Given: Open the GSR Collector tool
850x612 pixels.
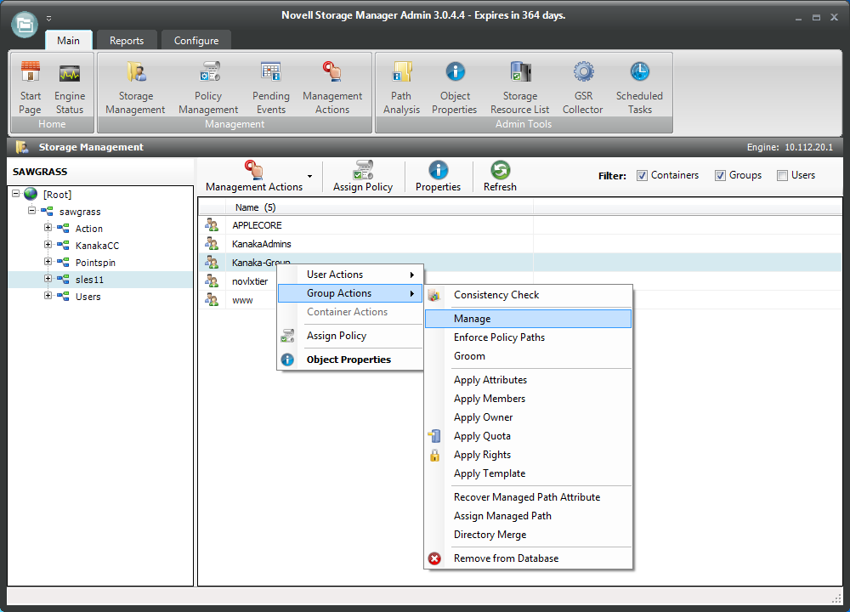Looking at the screenshot, I should (583, 88).
